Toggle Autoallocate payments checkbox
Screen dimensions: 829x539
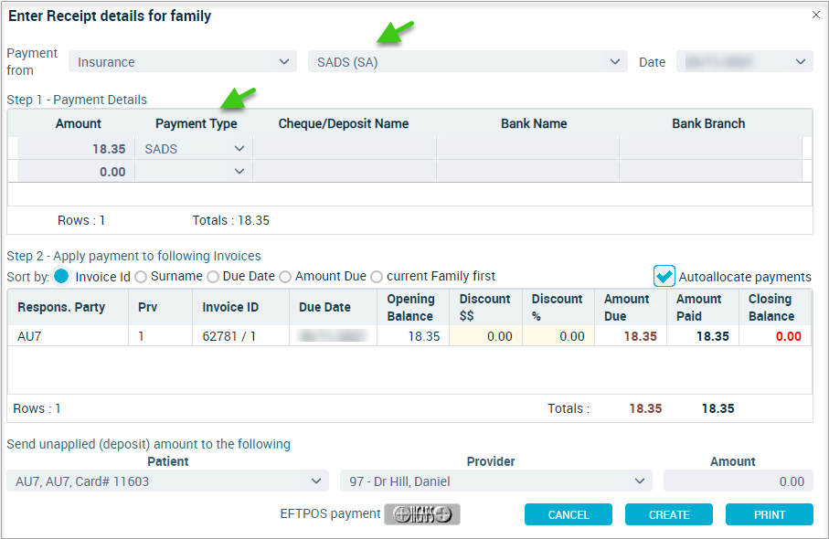(664, 277)
